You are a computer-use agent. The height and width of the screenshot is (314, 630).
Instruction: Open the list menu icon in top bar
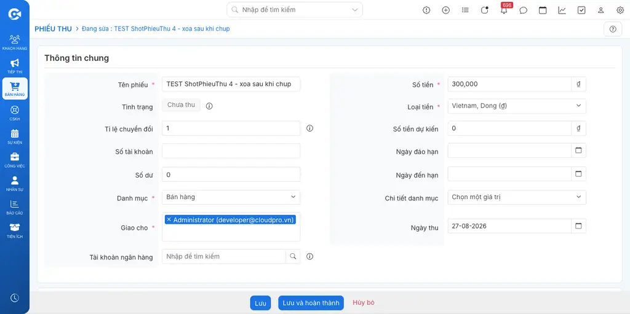tap(465, 10)
